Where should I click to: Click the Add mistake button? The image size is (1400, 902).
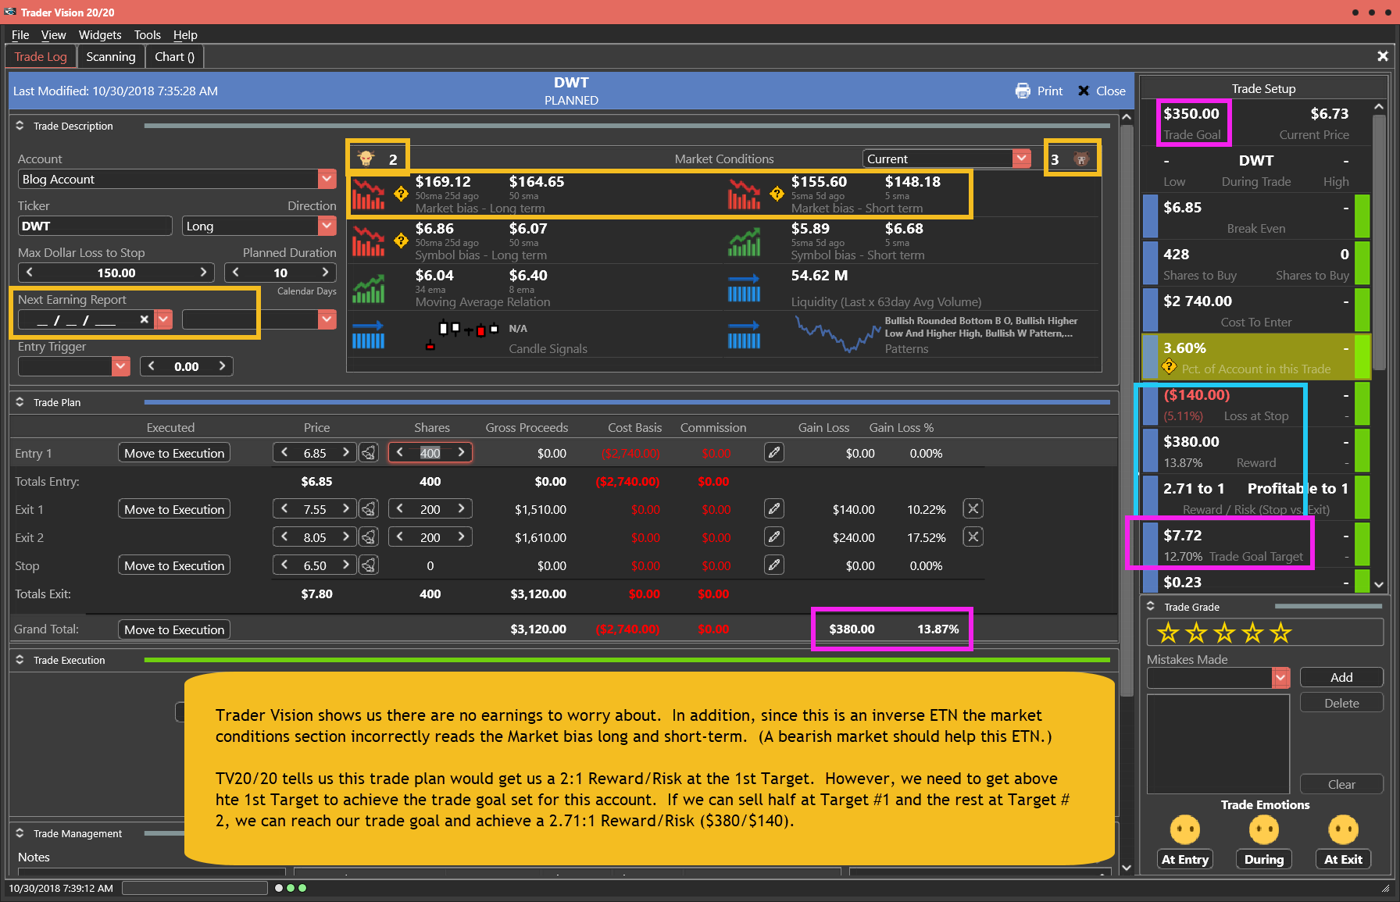coord(1341,678)
